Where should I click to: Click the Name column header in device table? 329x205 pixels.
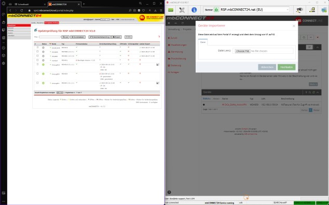tap(54, 44)
